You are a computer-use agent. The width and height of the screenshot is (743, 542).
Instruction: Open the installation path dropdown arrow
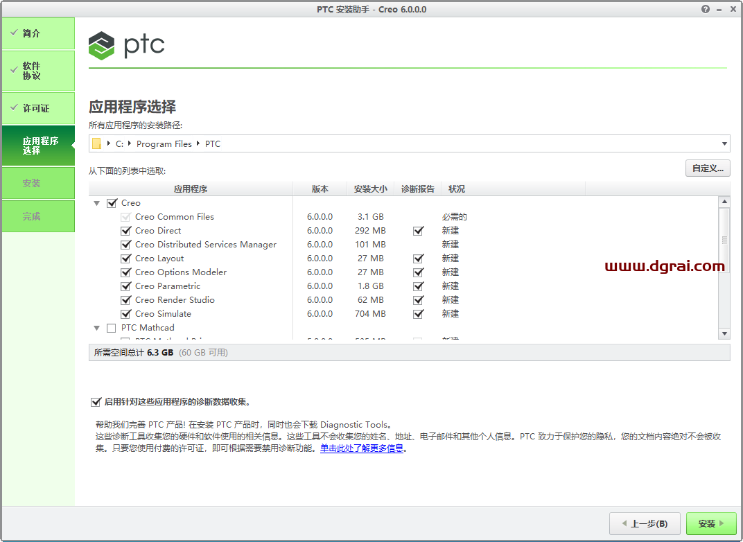pyautogui.click(x=724, y=143)
